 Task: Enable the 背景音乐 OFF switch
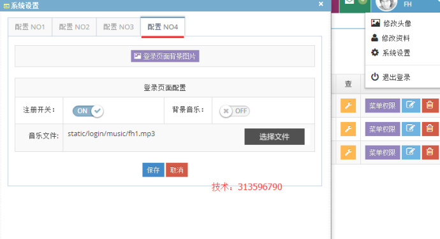235,111
